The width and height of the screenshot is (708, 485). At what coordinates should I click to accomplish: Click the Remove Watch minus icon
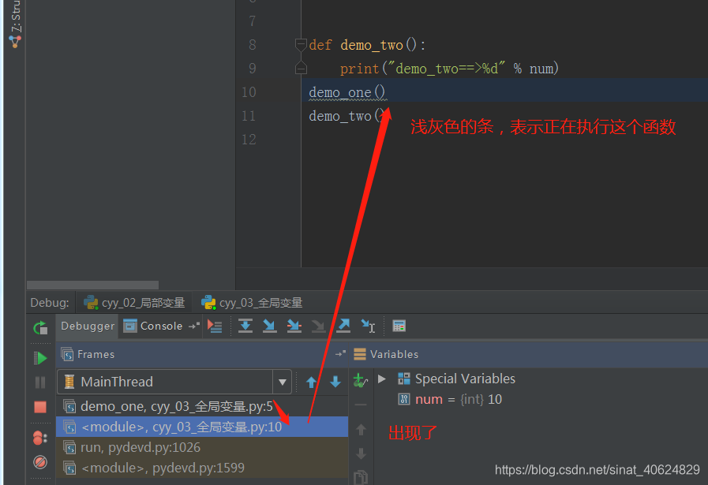click(x=361, y=405)
